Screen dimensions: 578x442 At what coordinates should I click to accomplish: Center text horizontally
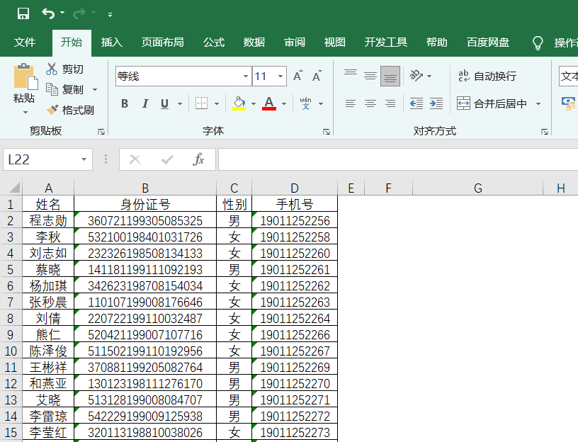pos(370,103)
